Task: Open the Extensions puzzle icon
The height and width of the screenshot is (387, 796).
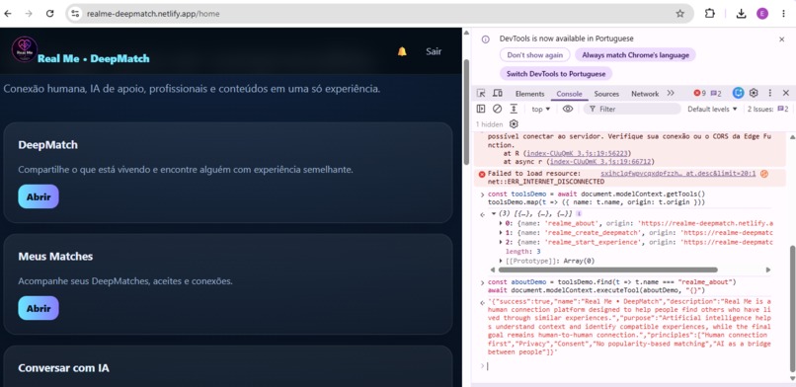Action: (710, 14)
